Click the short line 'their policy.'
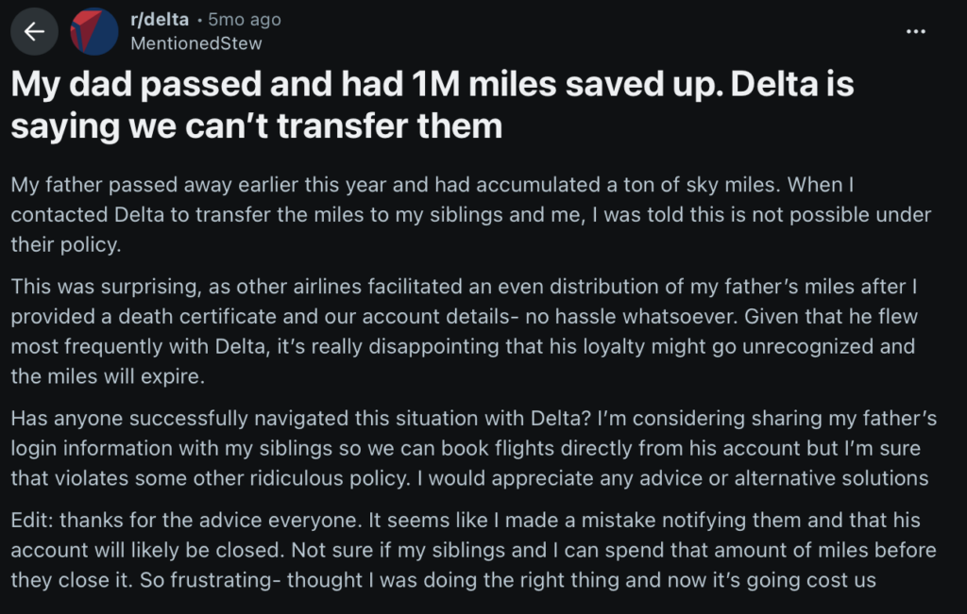Screen dimensions: 967x614 (x=67, y=244)
